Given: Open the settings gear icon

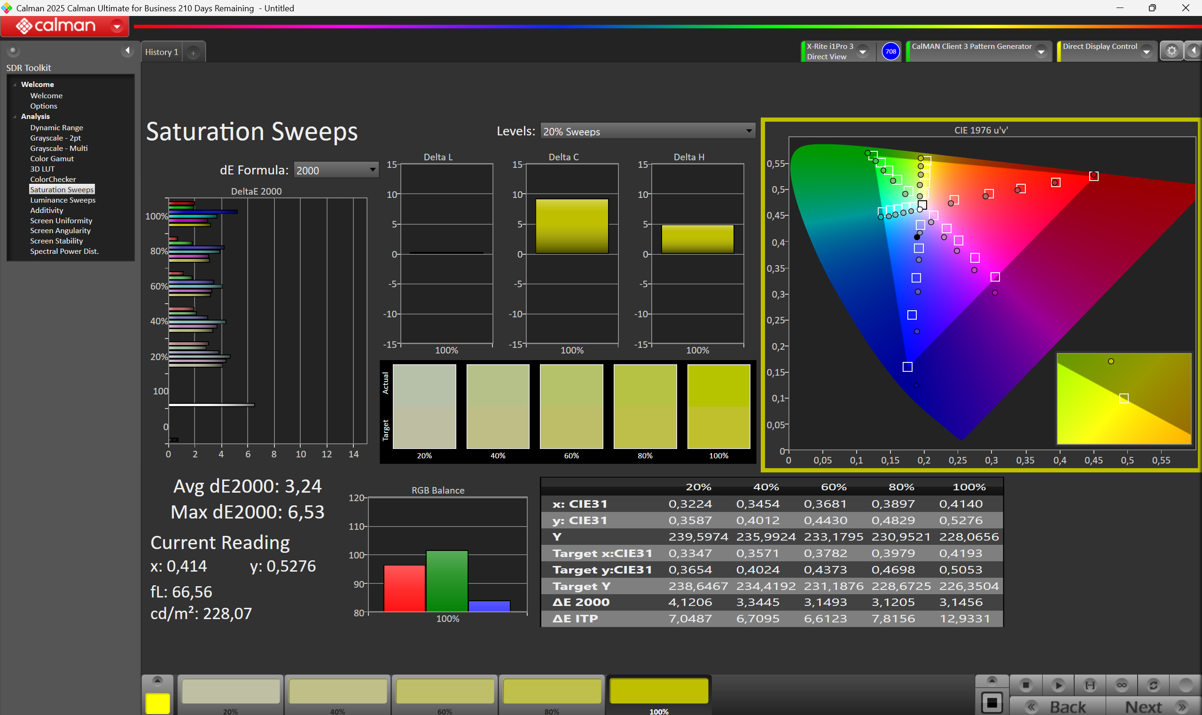Looking at the screenshot, I should pyautogui.click(x=1171, y=51).
